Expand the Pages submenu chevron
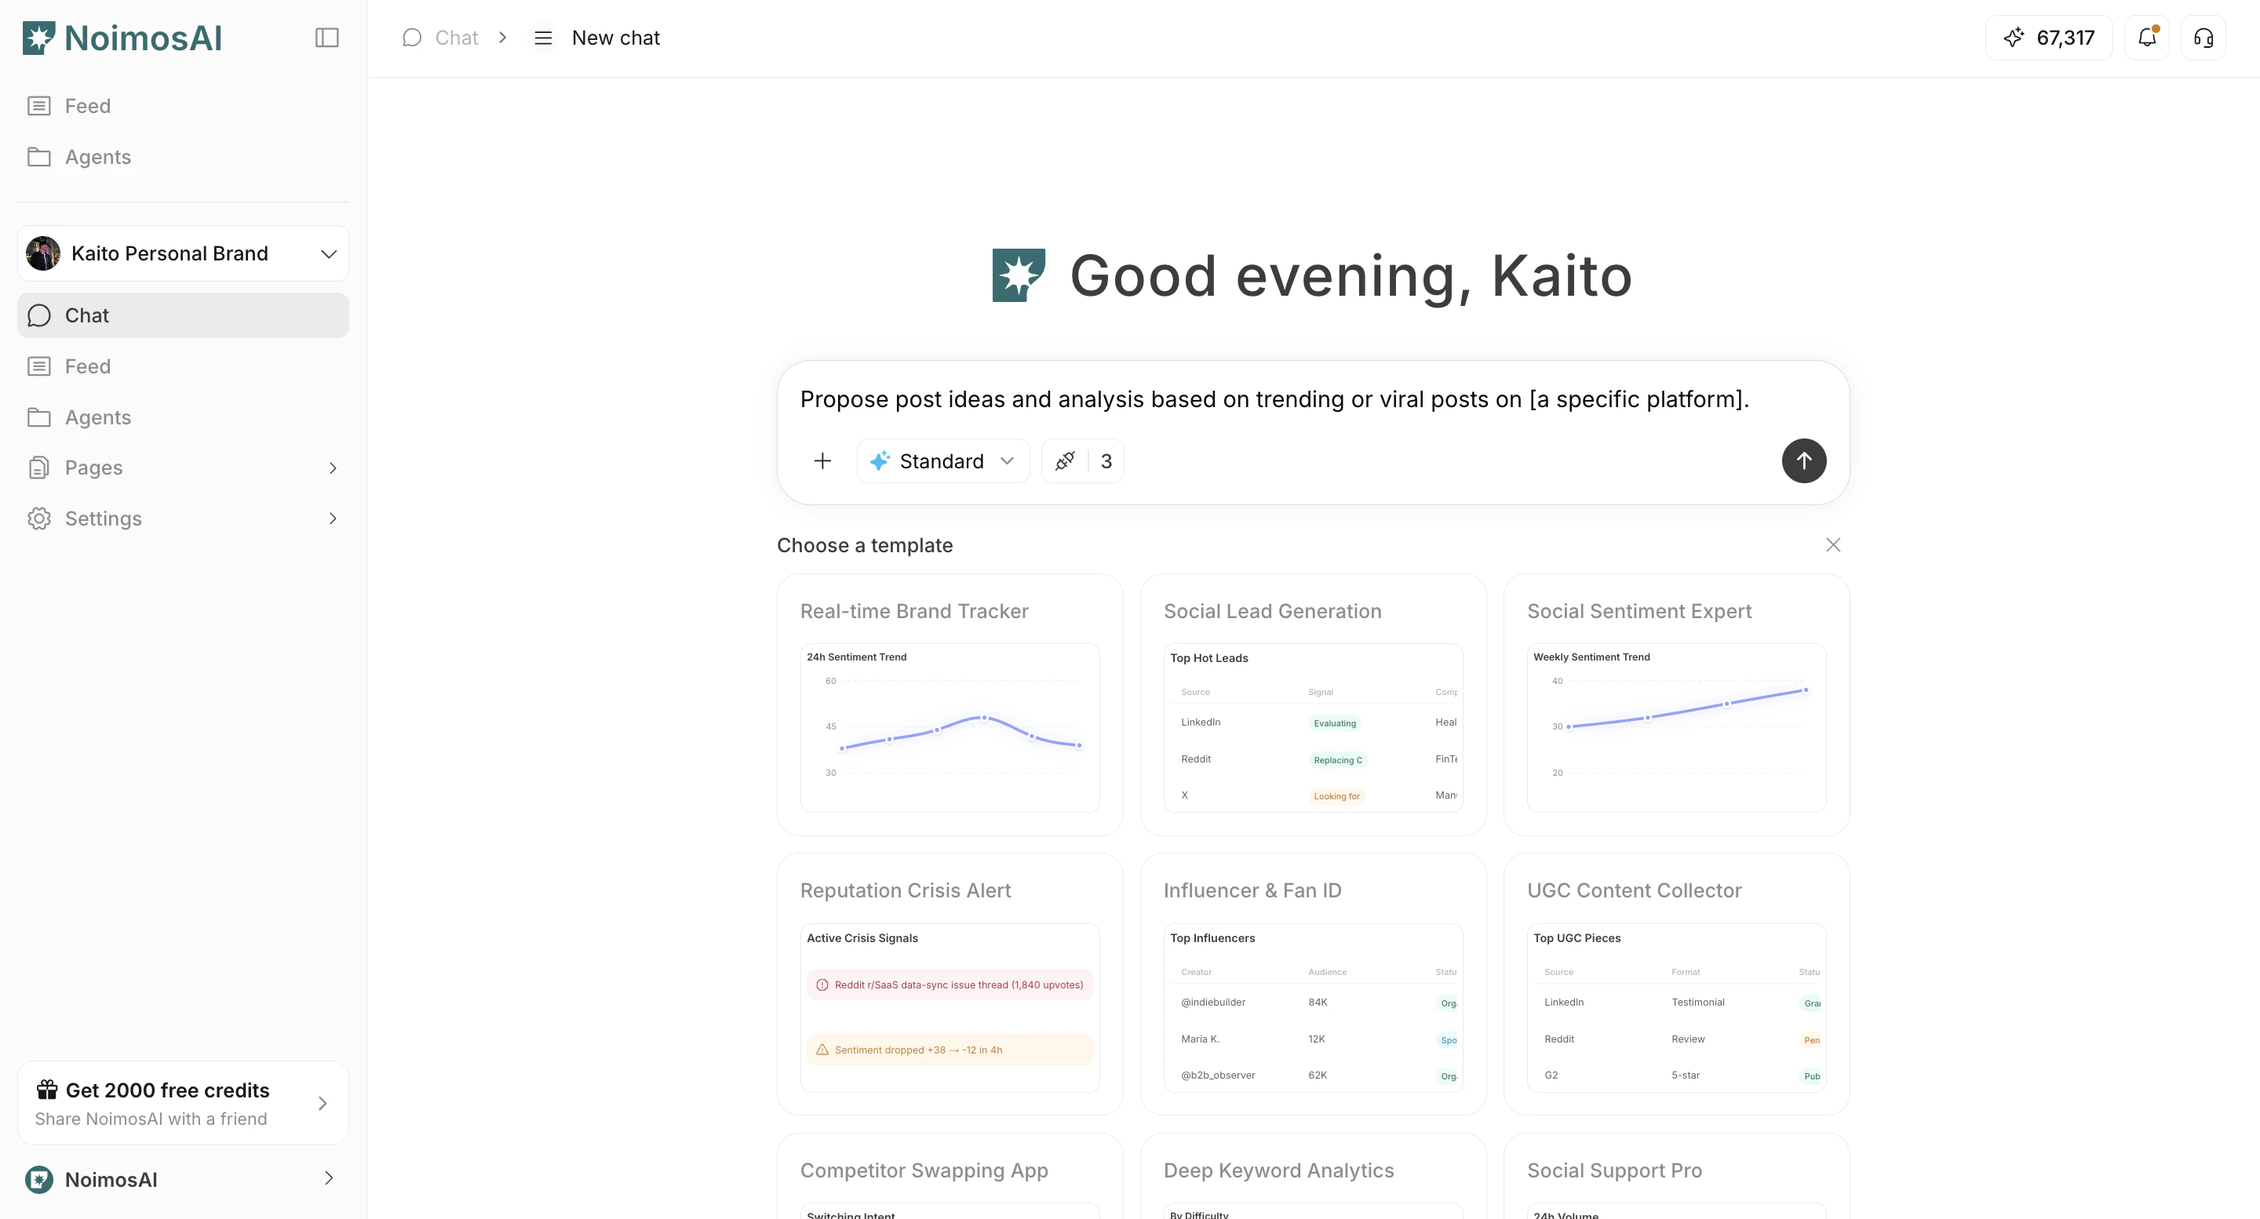Viewport: 2260px width, 1219px height. (x=333, y=468)
